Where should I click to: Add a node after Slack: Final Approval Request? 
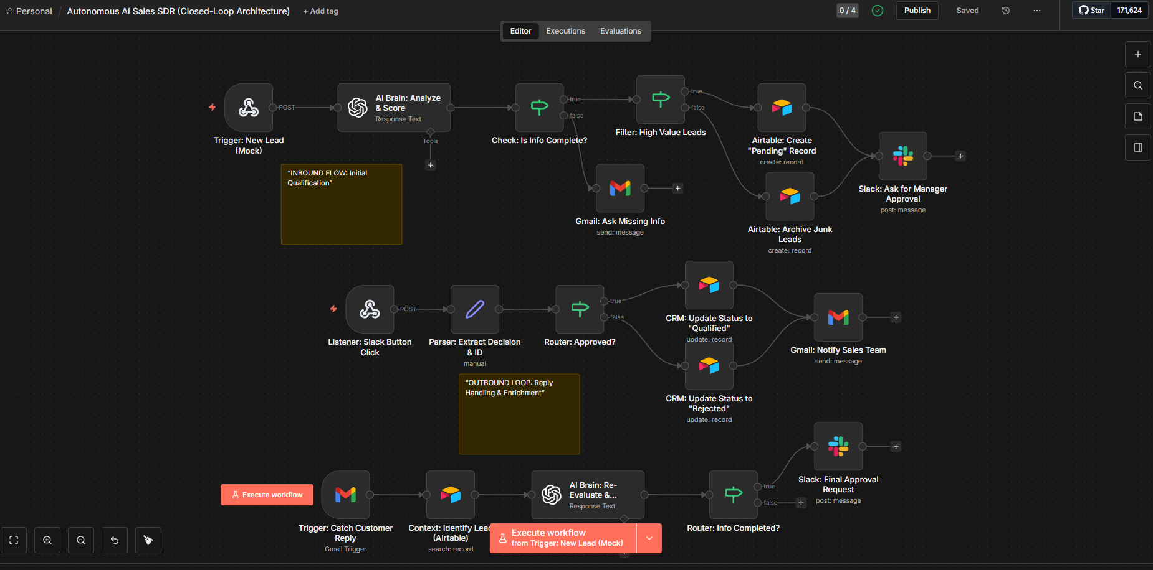point(896,446)
